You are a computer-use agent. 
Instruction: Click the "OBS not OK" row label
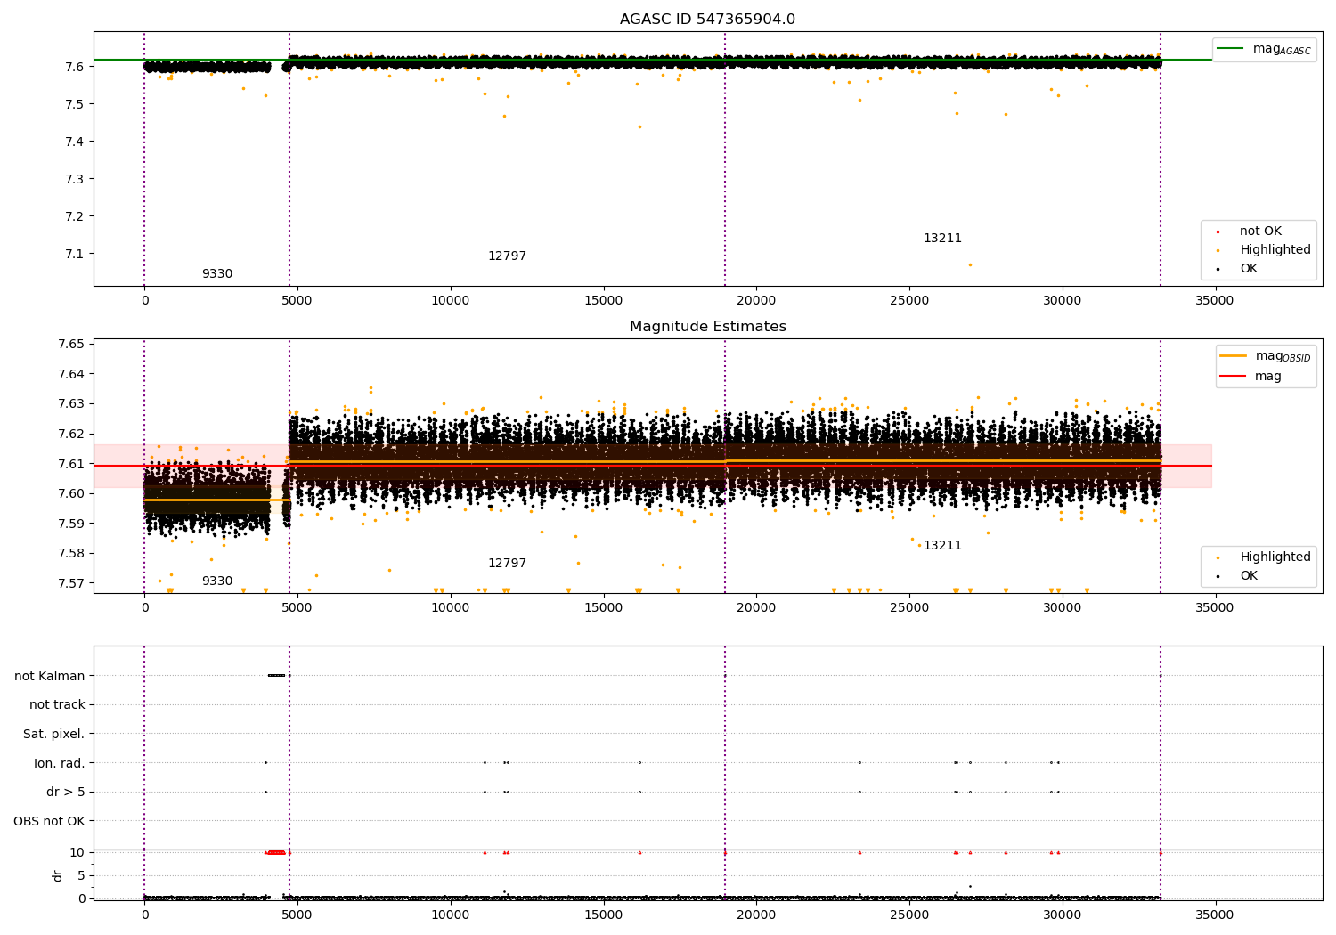point(50,821)
